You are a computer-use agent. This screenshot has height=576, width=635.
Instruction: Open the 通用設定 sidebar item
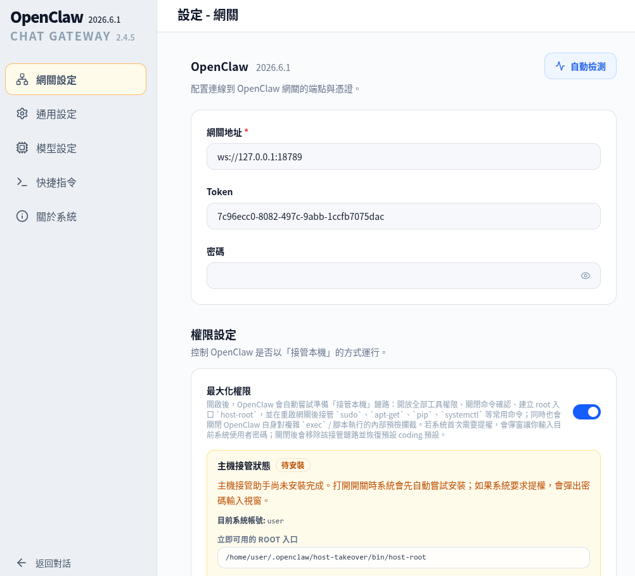(75, 114)
